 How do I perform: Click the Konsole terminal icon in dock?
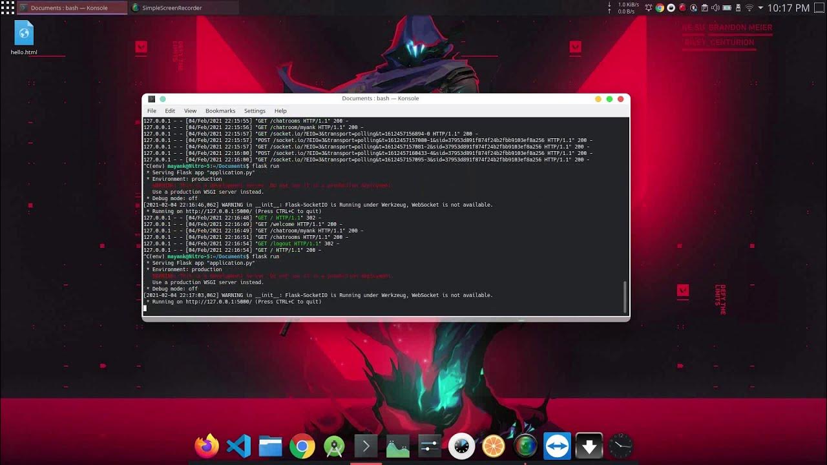366,446
